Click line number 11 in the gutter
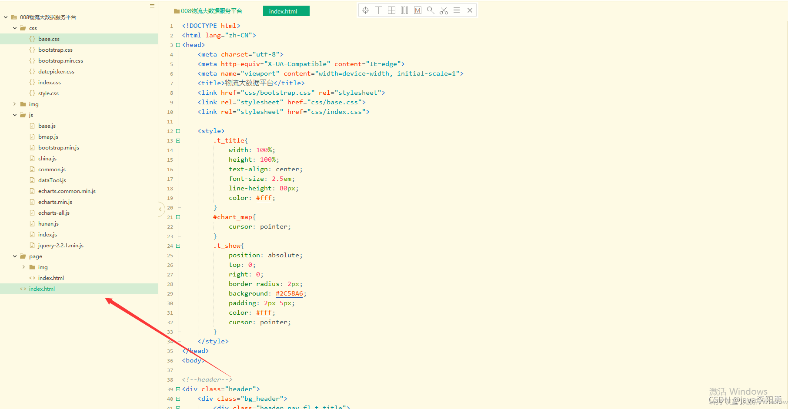This screenshot has width=788, height=409. (170, 122)
